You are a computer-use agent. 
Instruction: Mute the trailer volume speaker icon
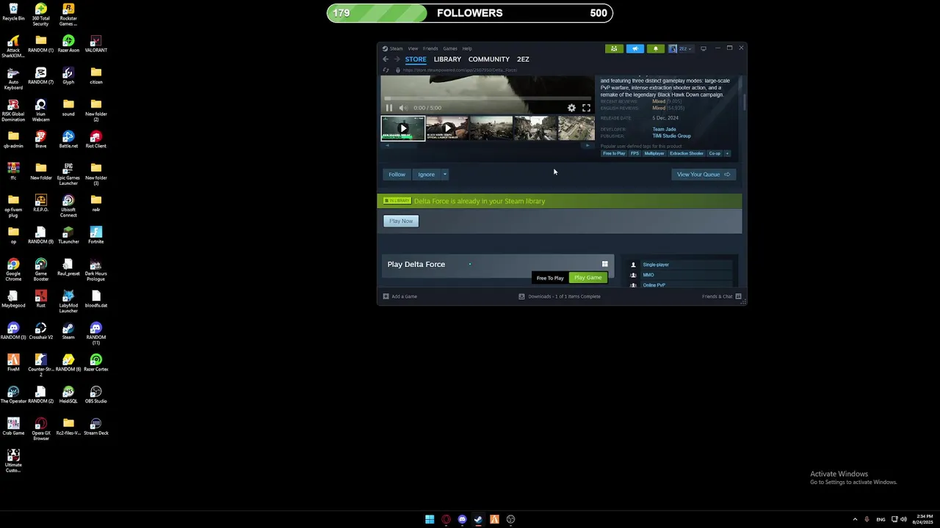pos(403,108)
